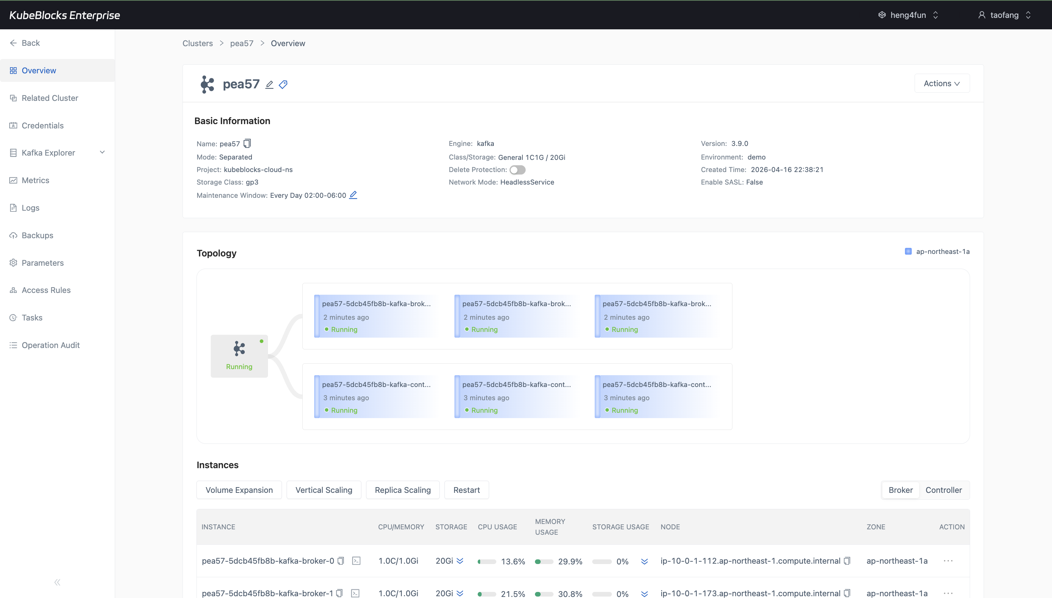Click the 0% storage usage bar for broker-0

click(602, 562)
